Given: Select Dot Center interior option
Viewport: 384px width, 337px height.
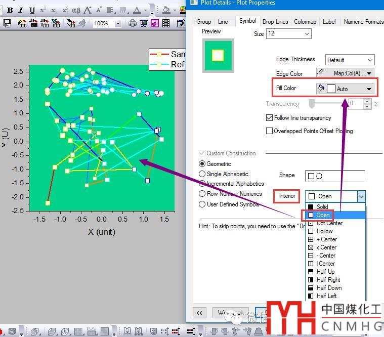Looking at the screenshot, I should (329, 223).
